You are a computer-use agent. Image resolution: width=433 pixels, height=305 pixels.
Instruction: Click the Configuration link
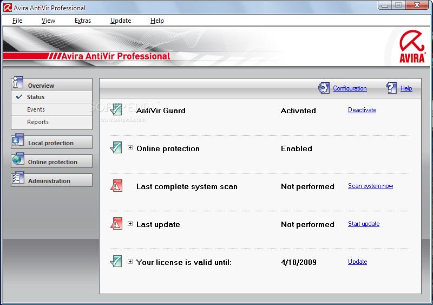(350, 88)
